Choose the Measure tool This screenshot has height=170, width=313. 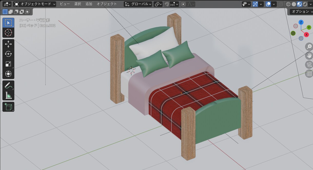click(x=8, y=96)
